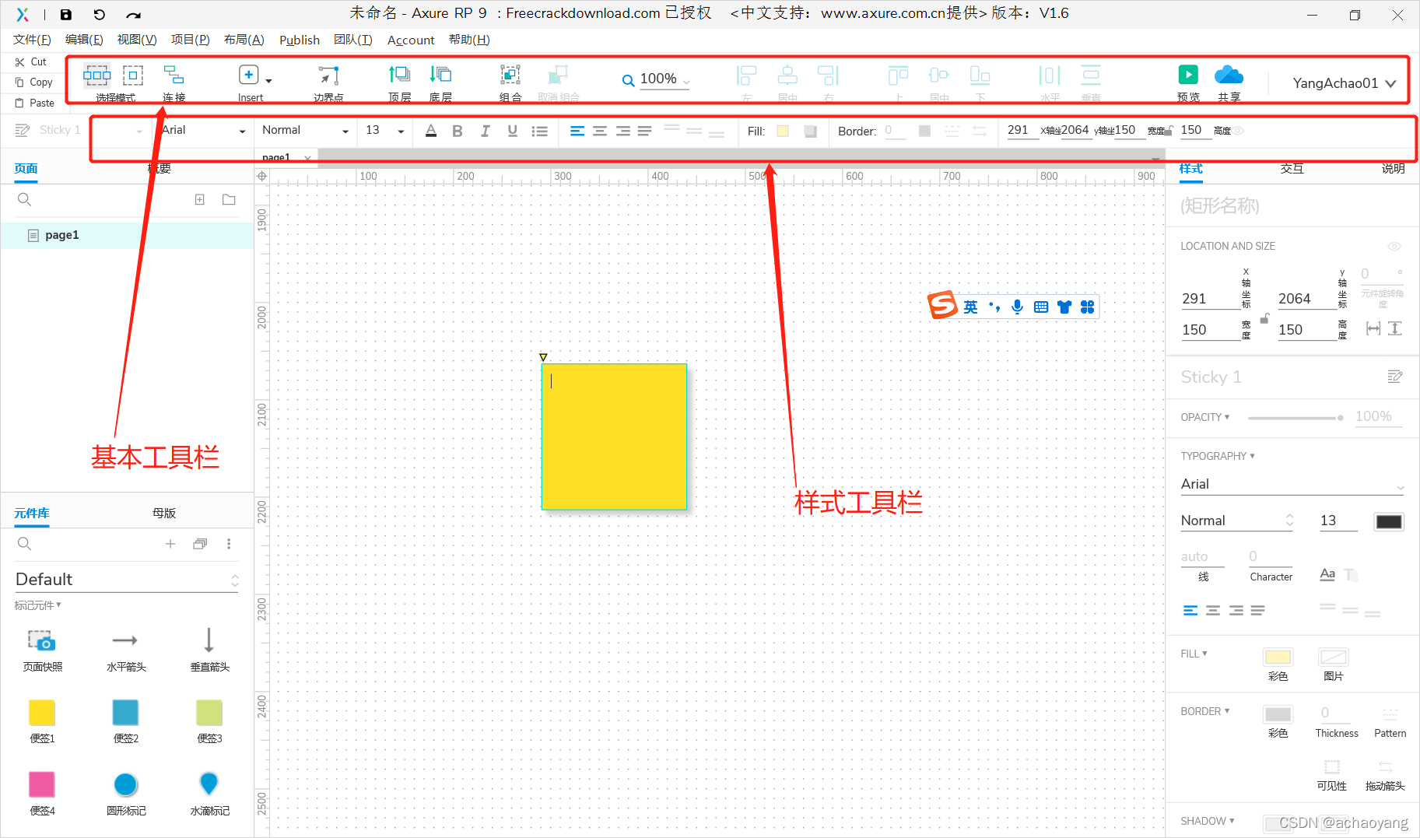
Task: Select the 边界点 point tool
Action: [x=328, y=75]
